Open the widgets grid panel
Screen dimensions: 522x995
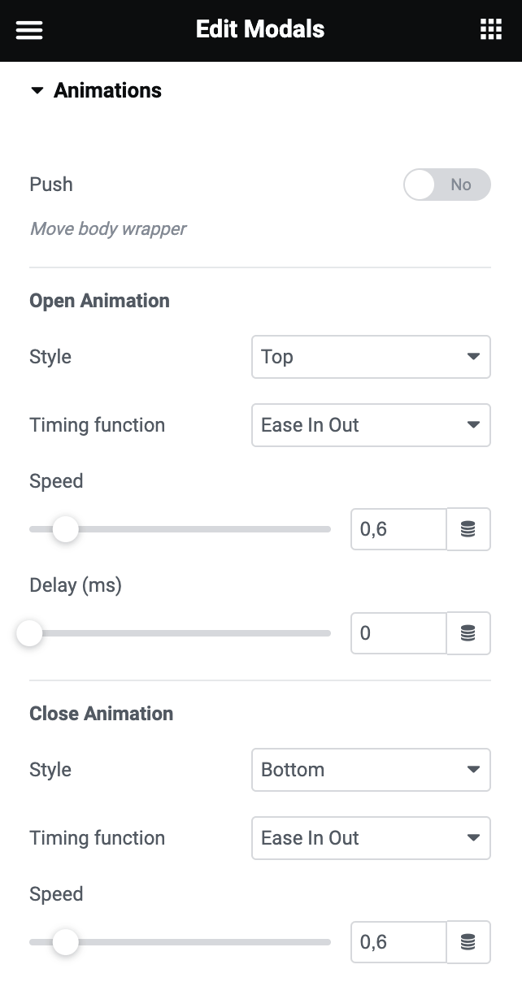coord(491,30)
